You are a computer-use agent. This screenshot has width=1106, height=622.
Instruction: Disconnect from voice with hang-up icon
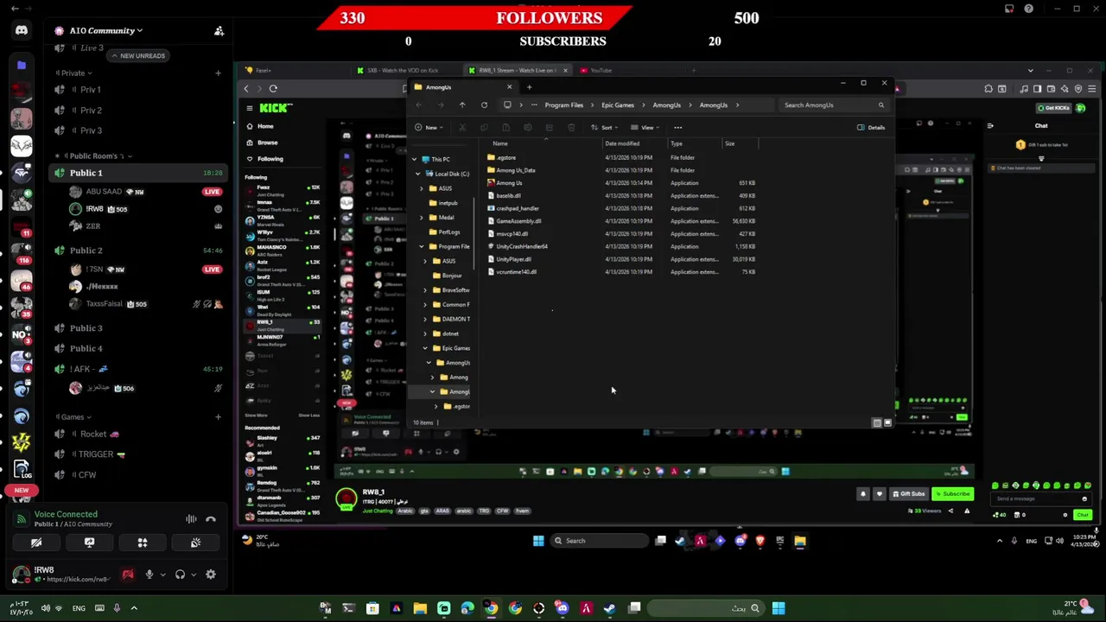211,518
